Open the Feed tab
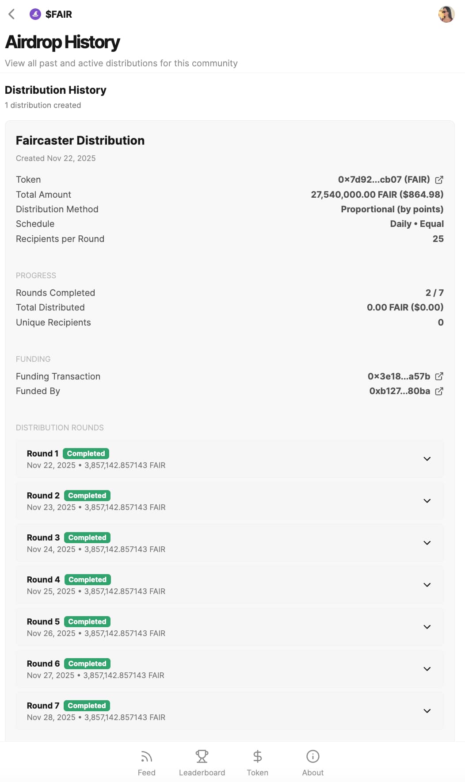The image size is (465, 782). (146, 763)
